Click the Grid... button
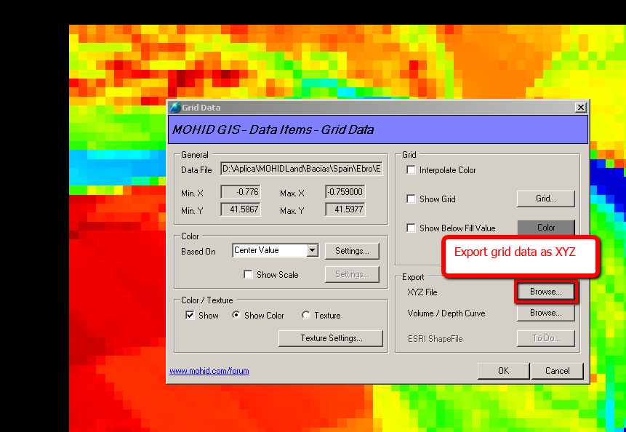The image size is (626, 432). click(545, 199)
